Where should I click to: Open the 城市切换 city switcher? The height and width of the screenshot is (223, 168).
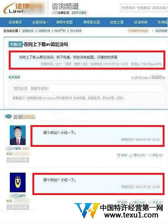tap(79, 13)
